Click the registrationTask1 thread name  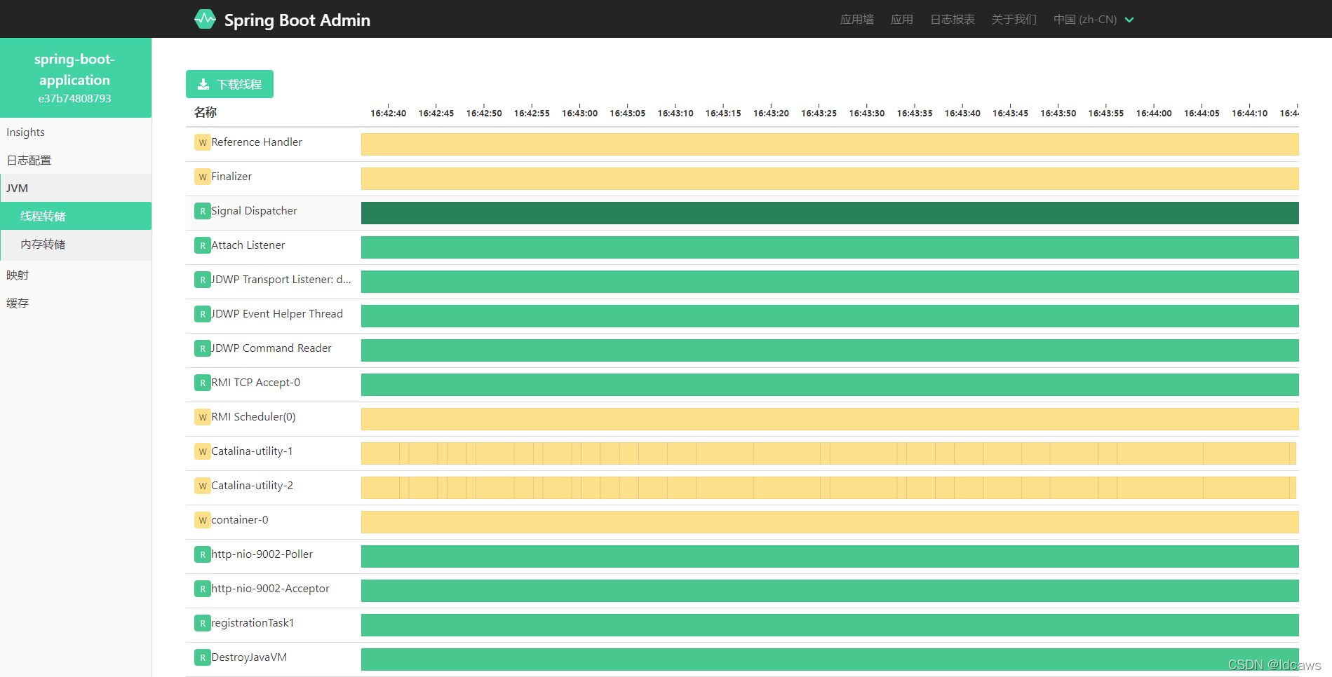253,623
